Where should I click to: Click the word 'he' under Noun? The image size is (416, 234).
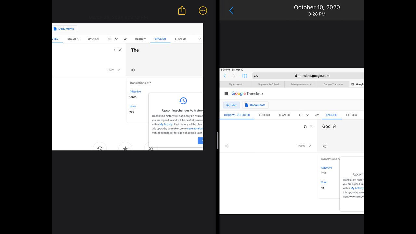[x=322, y=188]
